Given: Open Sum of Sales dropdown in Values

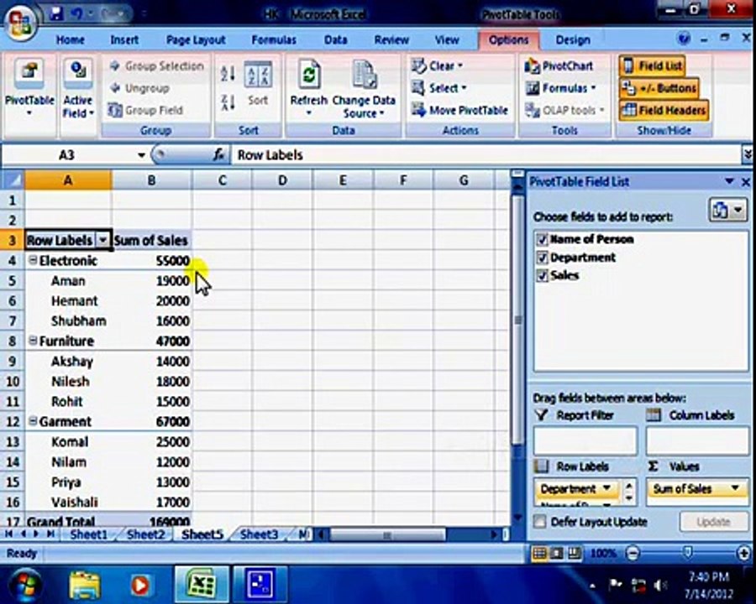Looking at the screenshot, I should click(735, 488).
